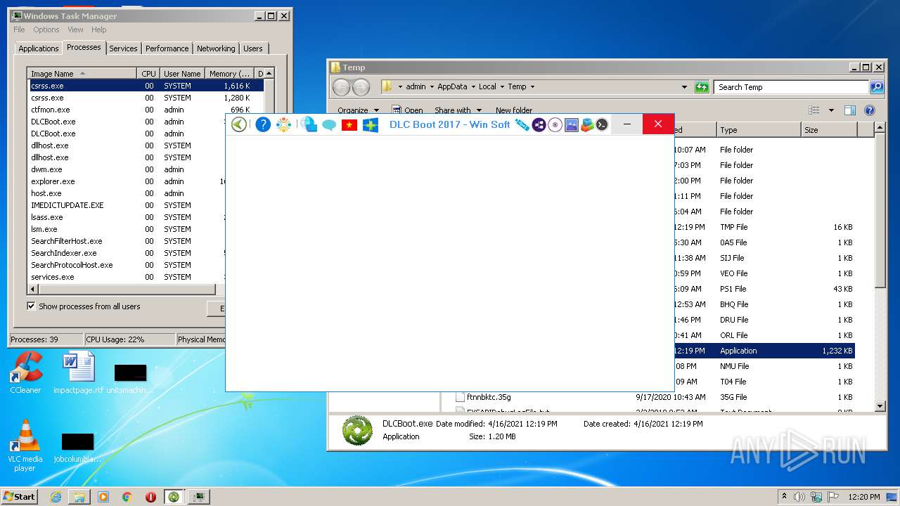Open help icon in Temp explorer toolbar
The height and width of the screenshot is (506, 900).
(x=870, y=110)
